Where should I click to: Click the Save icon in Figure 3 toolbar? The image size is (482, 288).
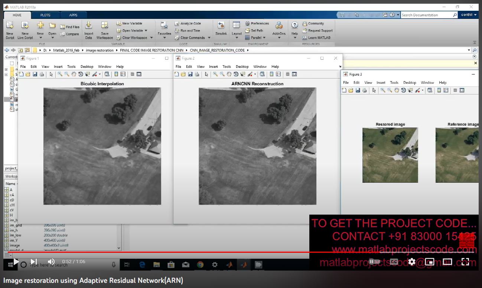tap(358, 90)
